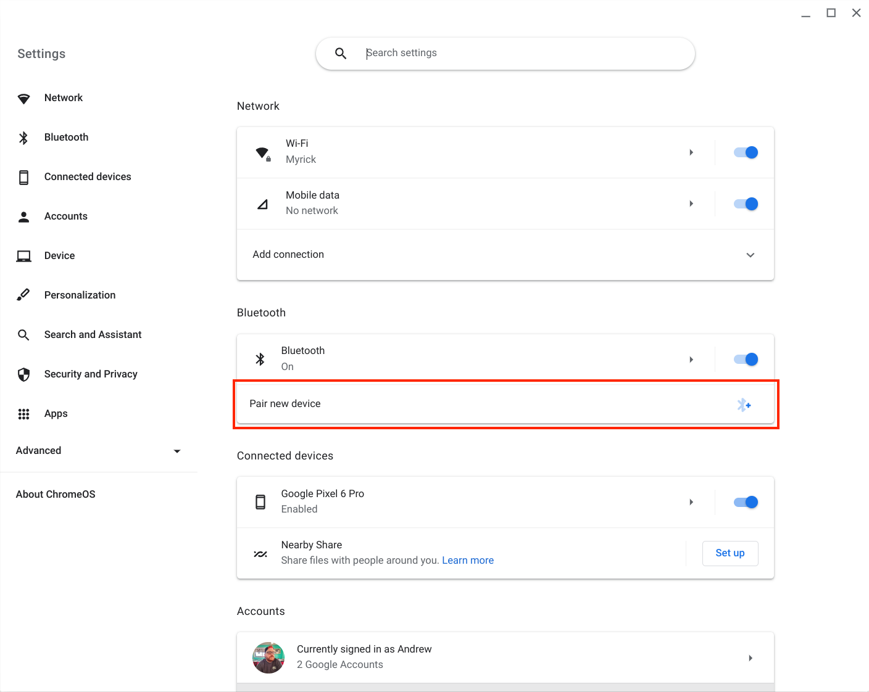869x692 pixels.
Task: Expand the Advanced section in sidebar
Action: [x=177, y=451]
